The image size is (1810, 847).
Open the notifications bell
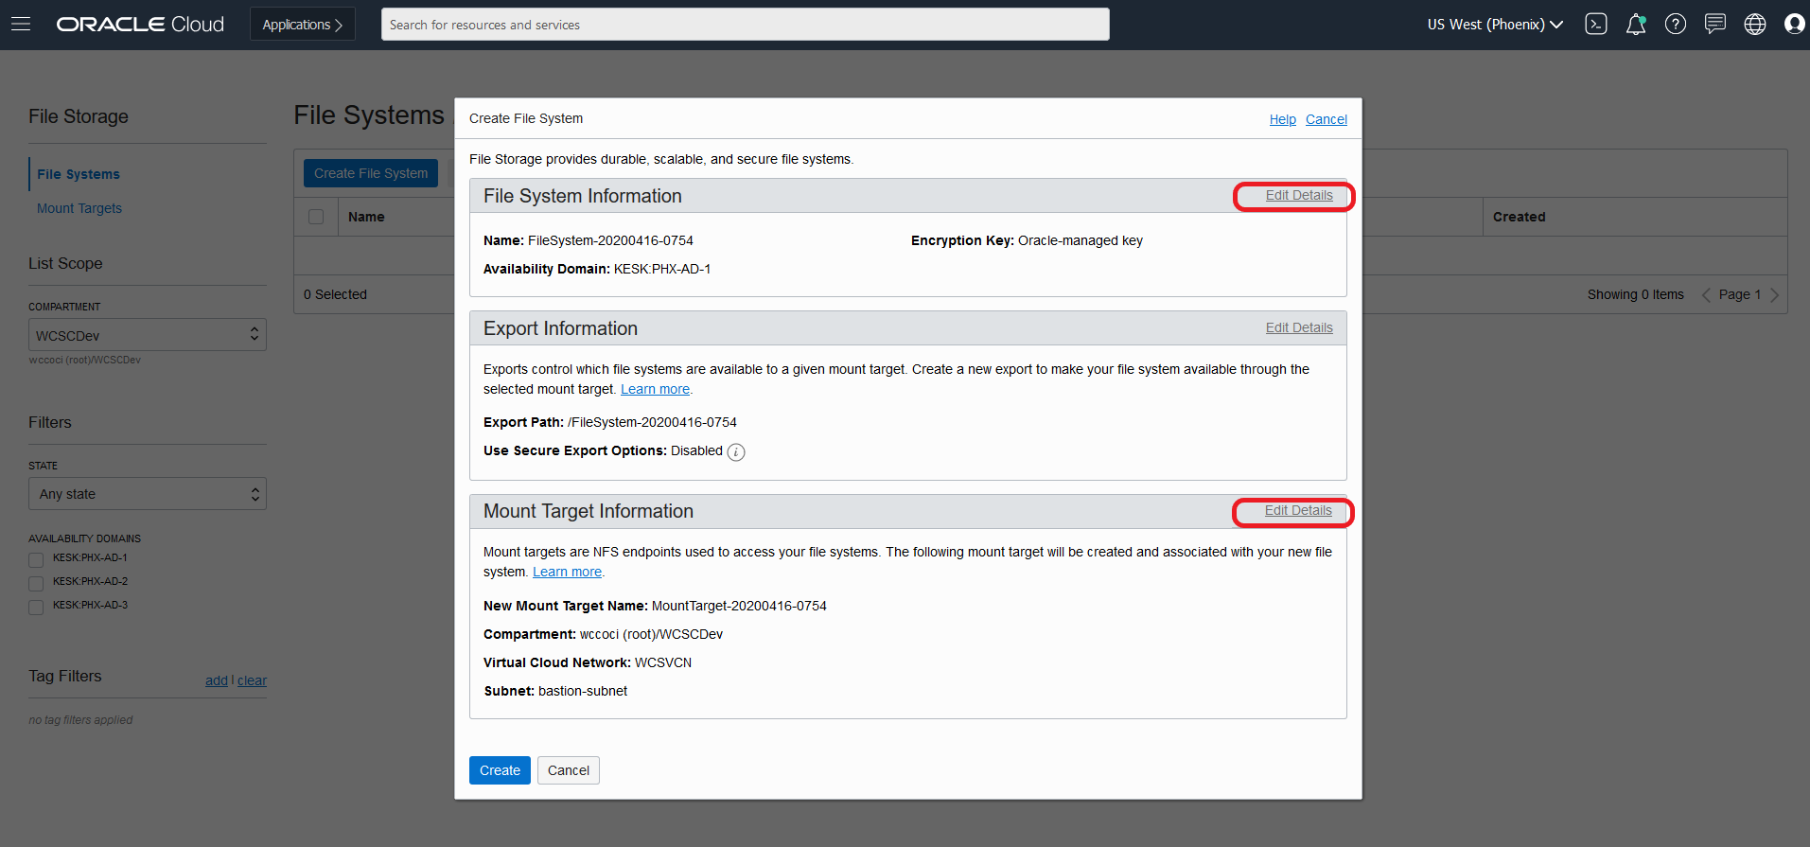[x=1635, y=25]
